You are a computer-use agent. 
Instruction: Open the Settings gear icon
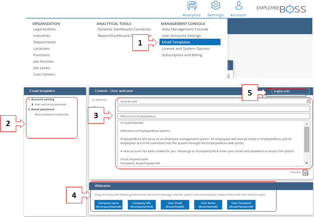pos(216,5)
